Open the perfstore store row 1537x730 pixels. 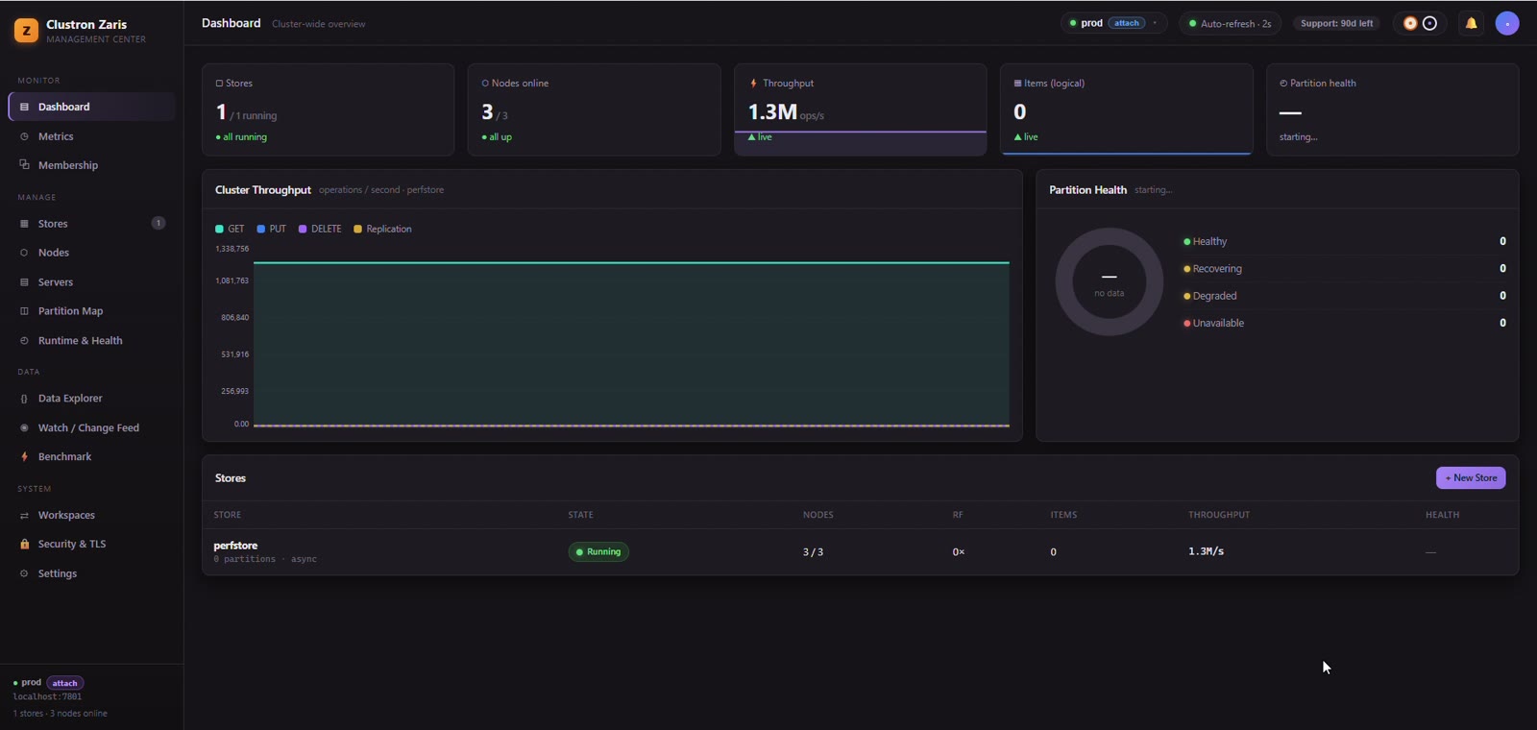860,551
